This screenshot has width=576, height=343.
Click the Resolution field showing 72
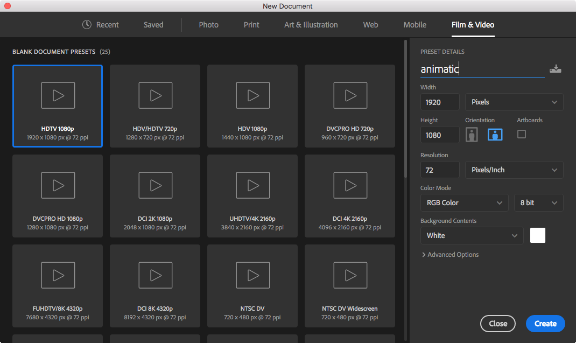(440, 170)
